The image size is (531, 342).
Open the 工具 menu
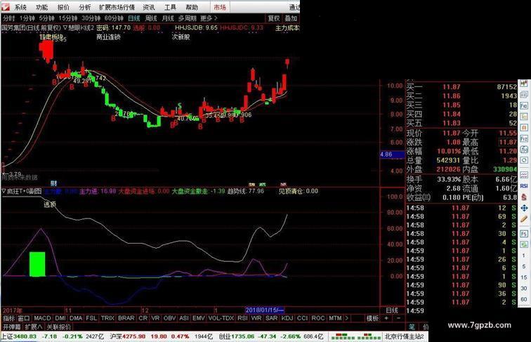pyautogui.click(x=170, y=7)
